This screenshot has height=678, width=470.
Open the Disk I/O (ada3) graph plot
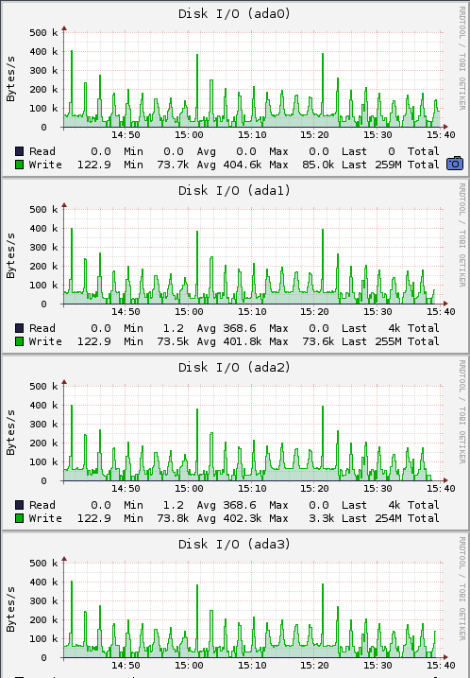click(253, 610)
